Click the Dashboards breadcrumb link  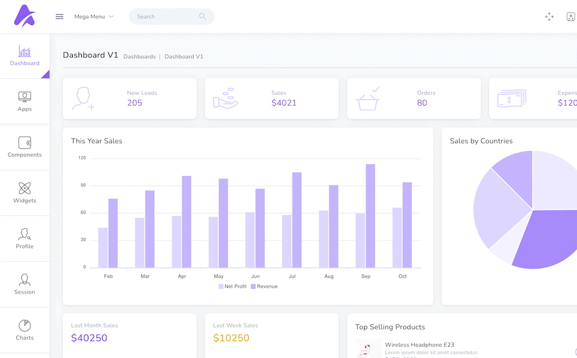(x=139, y=57)
